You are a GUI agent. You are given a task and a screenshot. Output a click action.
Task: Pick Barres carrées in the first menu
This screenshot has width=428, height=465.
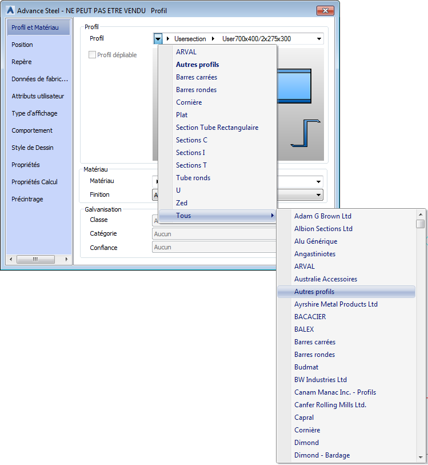[x=218, y=77]
